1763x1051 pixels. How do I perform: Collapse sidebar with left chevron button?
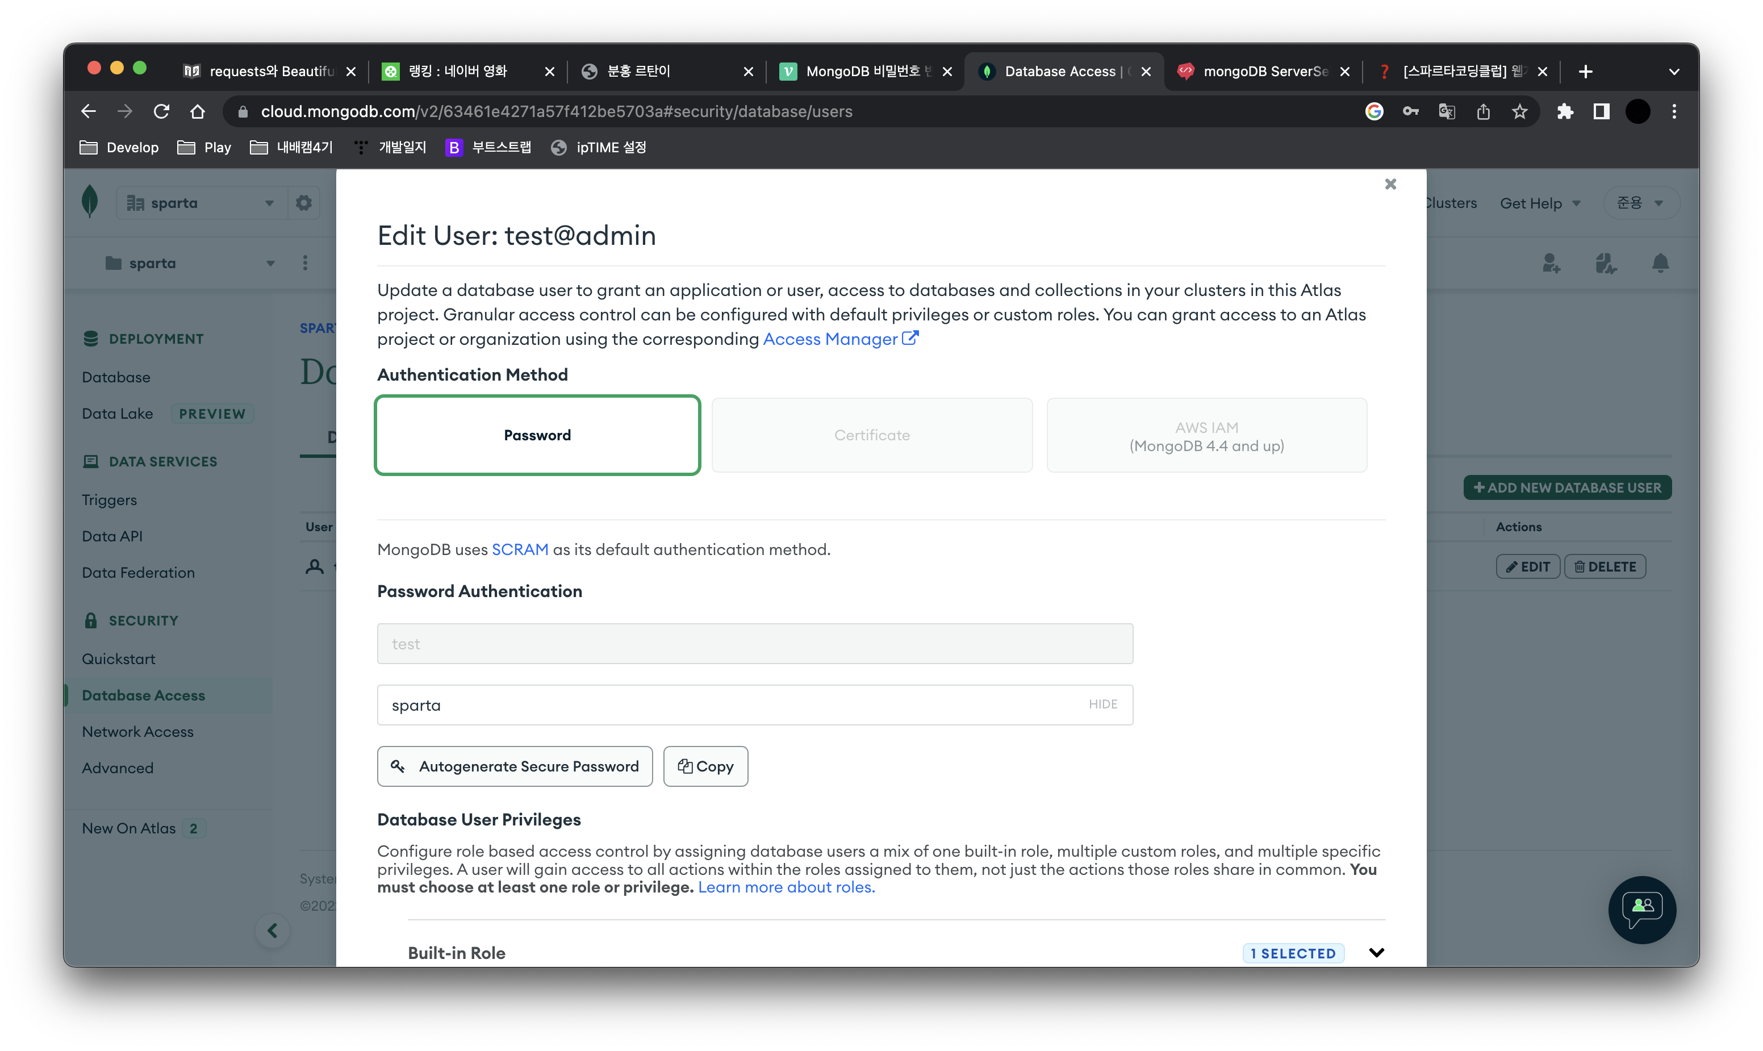point(273,931)
